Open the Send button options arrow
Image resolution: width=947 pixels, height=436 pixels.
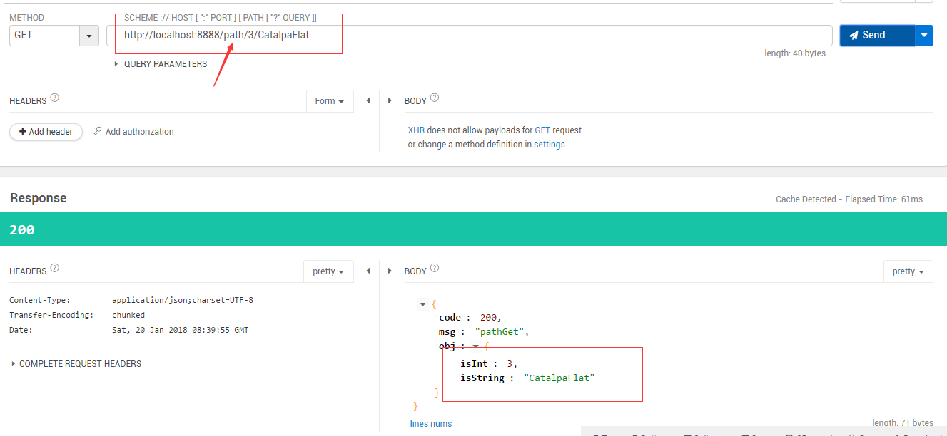[x=924, y=35]
